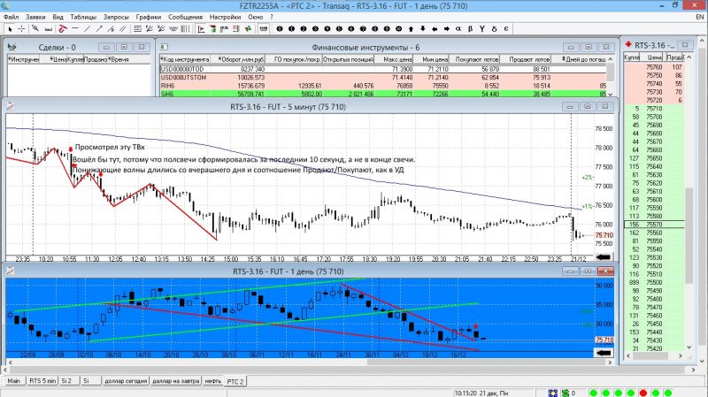Select the USD000000TOD instrument row
This screenshot has height=397, width=708.
[x=384, y=69]
